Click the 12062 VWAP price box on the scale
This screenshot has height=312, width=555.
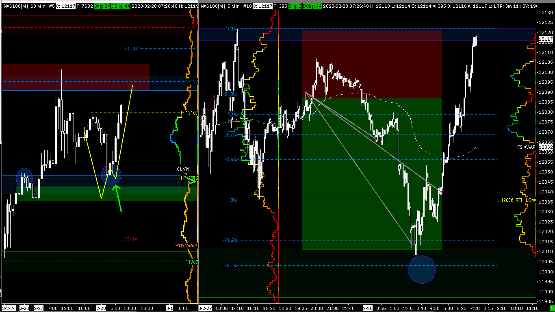[x=545, y=147]
